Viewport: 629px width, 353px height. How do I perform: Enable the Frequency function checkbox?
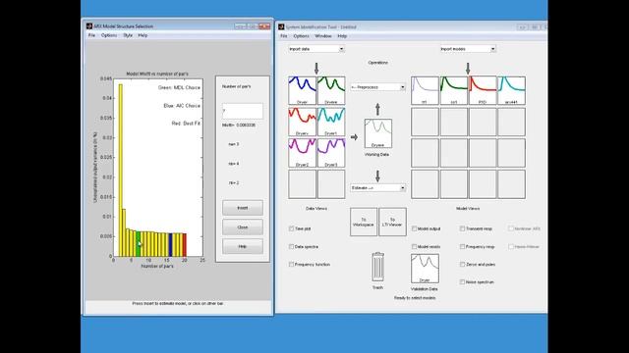click(291, 264)
